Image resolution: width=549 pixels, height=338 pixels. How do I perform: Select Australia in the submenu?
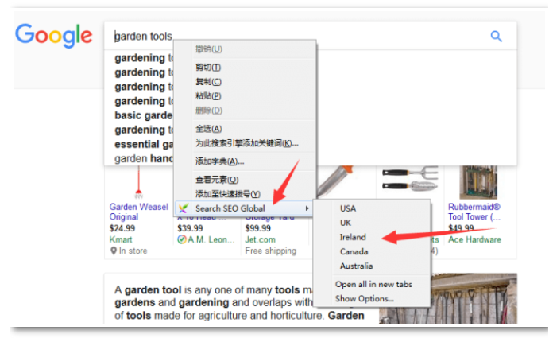[x=356, y=266]
